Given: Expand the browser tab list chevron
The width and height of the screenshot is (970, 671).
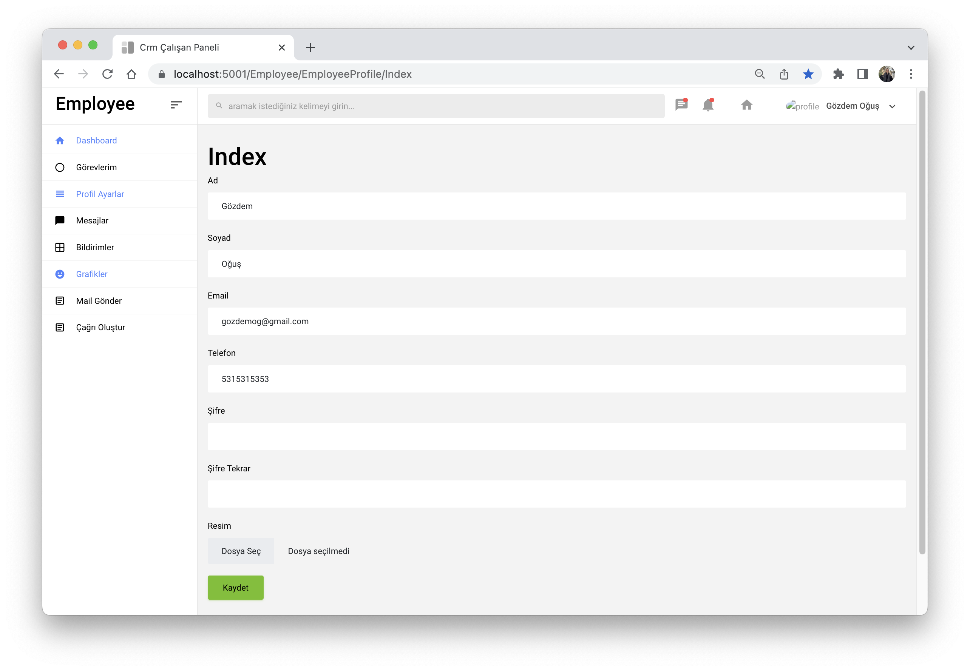Looking at the screenshot, I should pos(911,47).
